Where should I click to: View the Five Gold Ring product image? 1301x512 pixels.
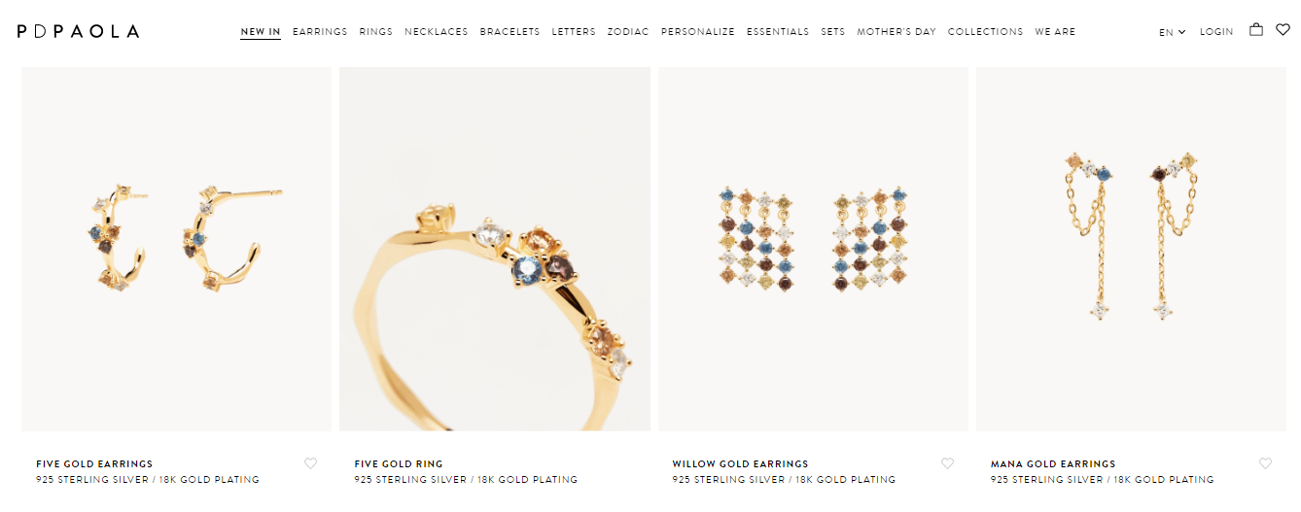pos(495,249)
